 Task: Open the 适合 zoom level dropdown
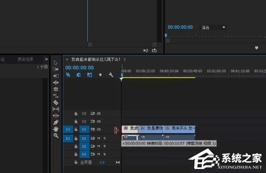[213, 28]
